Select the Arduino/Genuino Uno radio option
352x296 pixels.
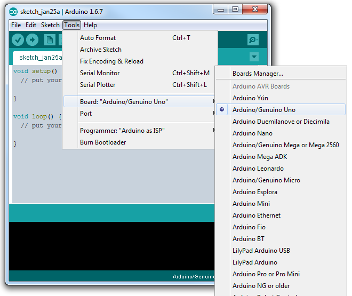point(281,109)
